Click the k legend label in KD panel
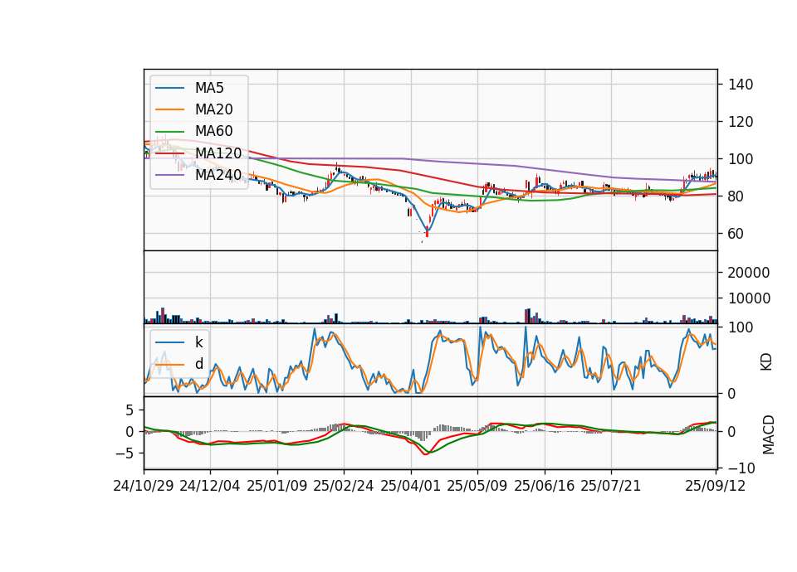The width and height of the screenshot is (797, 572). coord(198,342)
